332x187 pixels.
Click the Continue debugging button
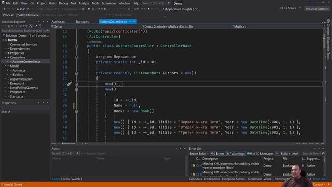[69, 9]
